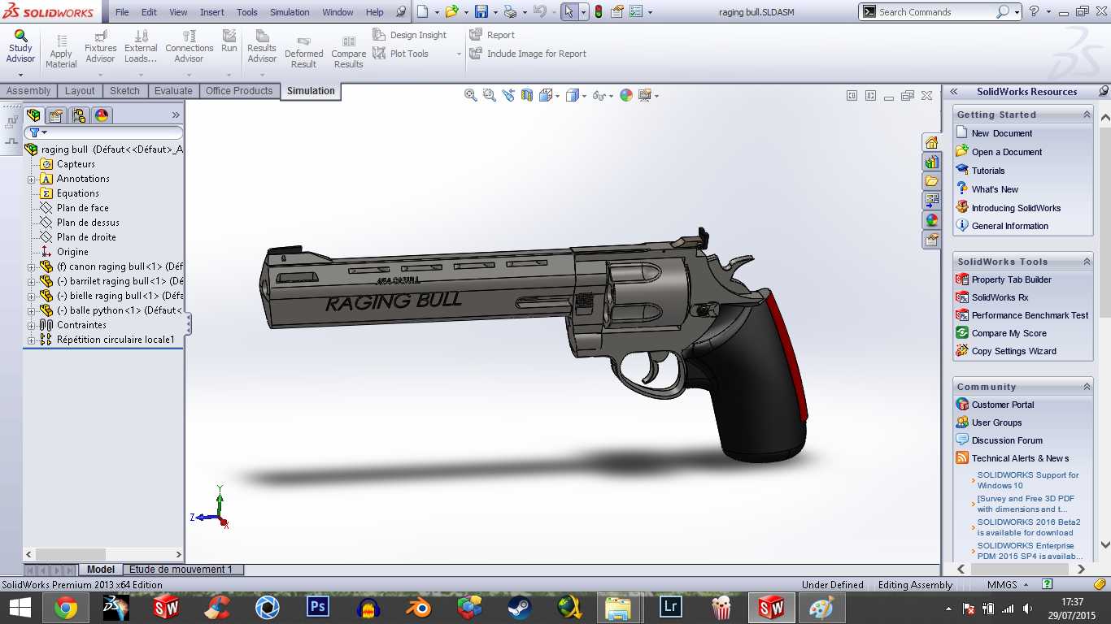Open the Fixtures Advisor

pos(101,47)
